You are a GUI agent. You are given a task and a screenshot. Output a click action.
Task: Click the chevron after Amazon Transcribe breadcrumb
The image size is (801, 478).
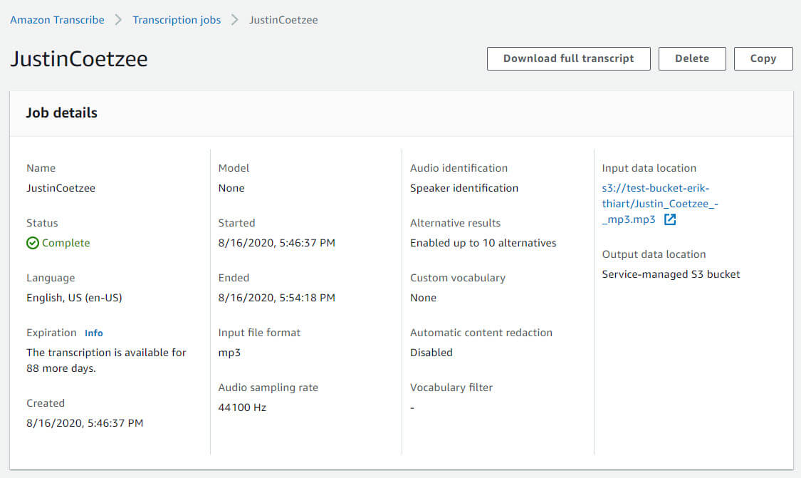[119, 20]
